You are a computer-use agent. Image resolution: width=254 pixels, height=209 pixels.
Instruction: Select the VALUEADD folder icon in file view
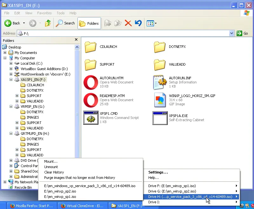click(x=160, y=65)
